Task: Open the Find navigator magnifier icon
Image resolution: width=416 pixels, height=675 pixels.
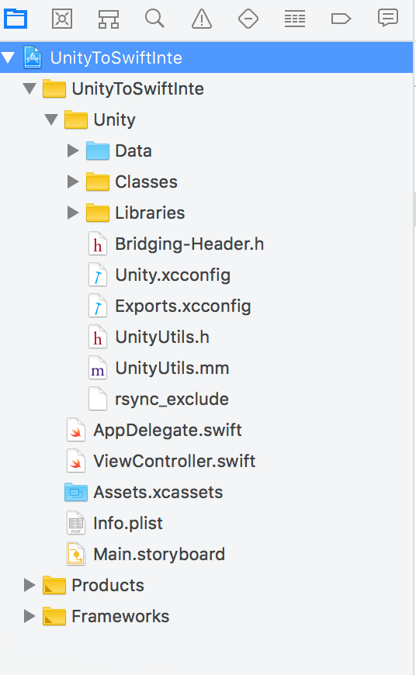Action: click(x=154, y=19)
